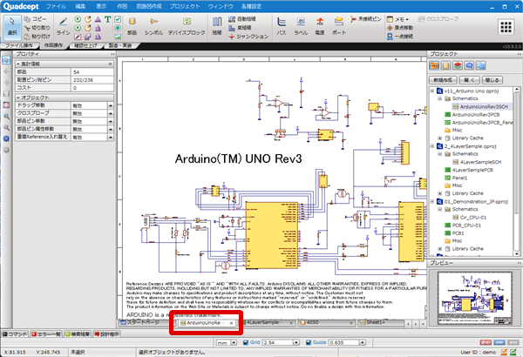The height and width of the screenshot is (357, 523).
Task: Click 貼り付け paste in the ribbon
Action: click(37, 37)
